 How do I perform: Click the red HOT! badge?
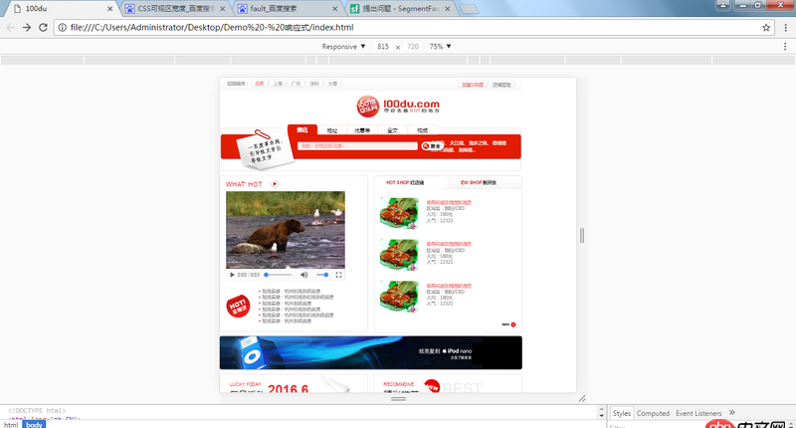[x=238, y=307]
